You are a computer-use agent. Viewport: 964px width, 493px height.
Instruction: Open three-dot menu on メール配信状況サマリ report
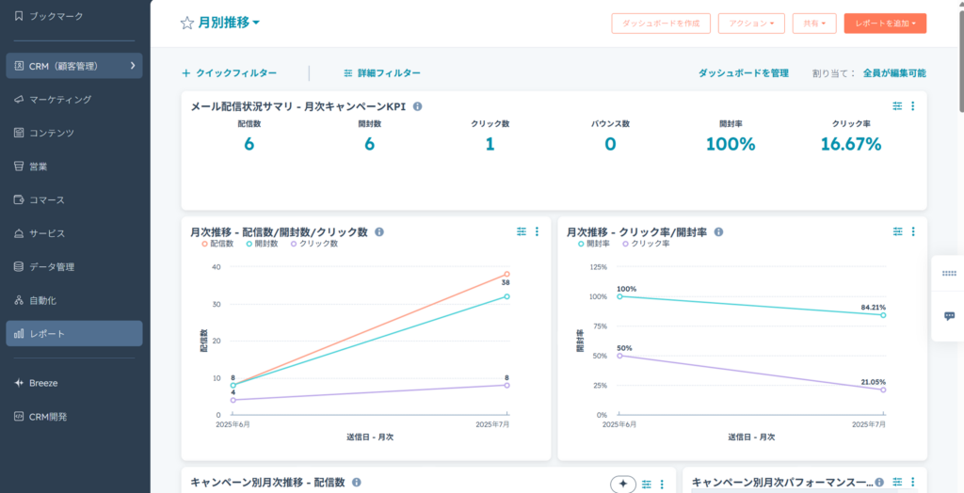coord(912,106)
